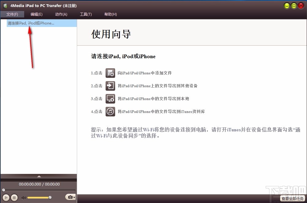
Task: Open the 编辑(E) menu
Action: tap(36, 14)
